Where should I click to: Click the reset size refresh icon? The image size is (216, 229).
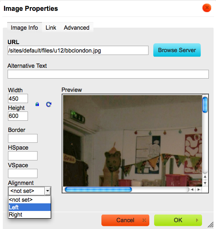coord(49,104)
